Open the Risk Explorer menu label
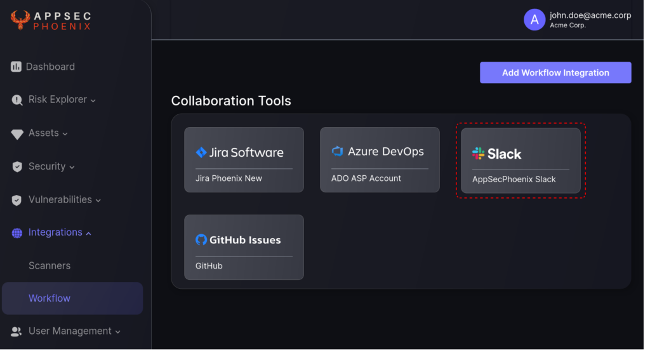Screen dimensions: 650x353 58,100
